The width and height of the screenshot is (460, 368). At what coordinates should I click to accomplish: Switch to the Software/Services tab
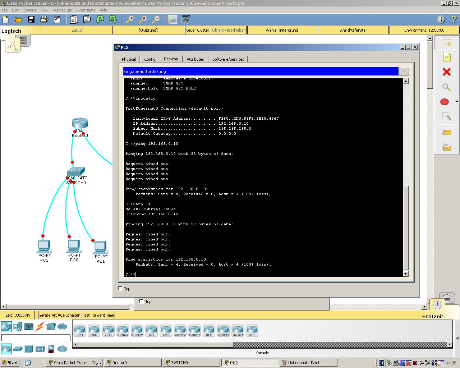(x=228, y=59)
